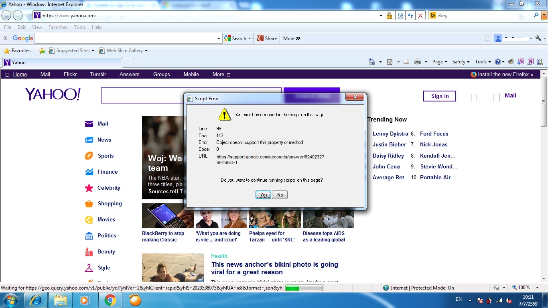Click the Help question mark icon
Viewport: 548px width, 308px height.
[x=498, y=62]
